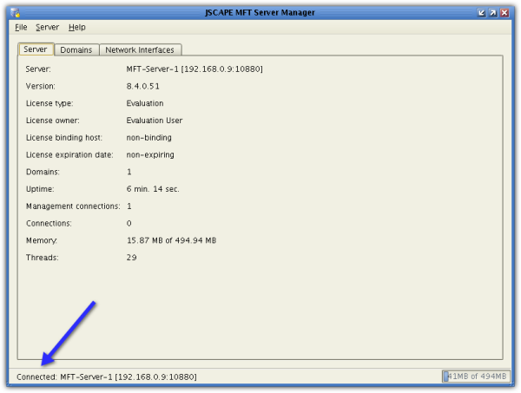Viewport: 521px width, 393px height.
Task: Select the Server tab
Action: (x=36, y=49)
